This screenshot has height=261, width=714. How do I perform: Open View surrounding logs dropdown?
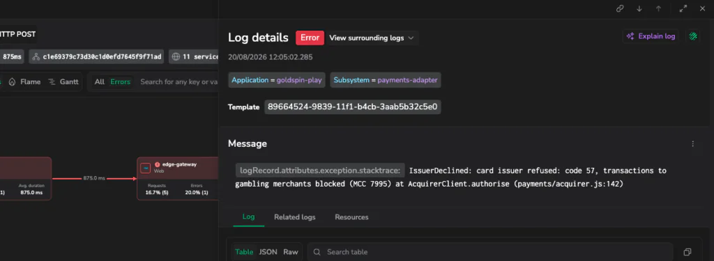coord(372,38)
